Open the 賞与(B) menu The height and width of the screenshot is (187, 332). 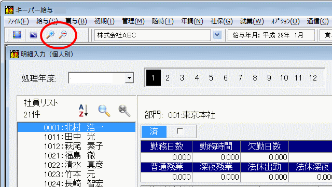click(x=76, y=21)
